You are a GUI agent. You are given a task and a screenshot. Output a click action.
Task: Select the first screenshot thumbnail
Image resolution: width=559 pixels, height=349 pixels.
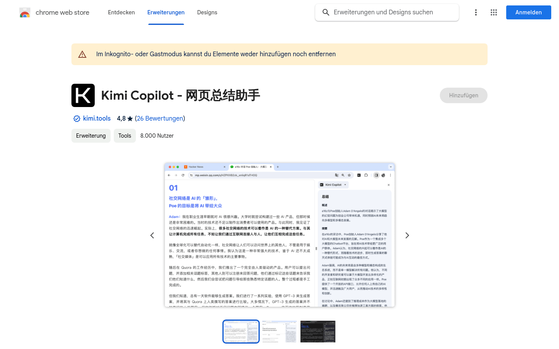click(241, 332)
